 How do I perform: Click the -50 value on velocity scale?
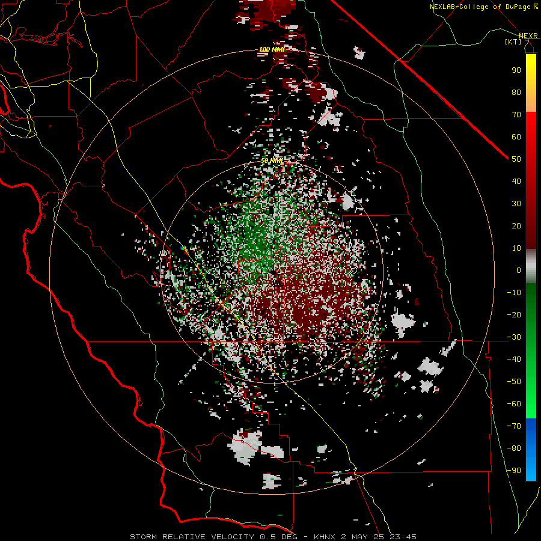pos(514,381)
